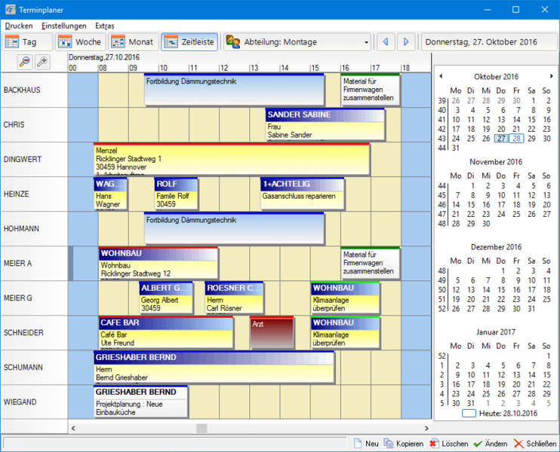
Task: Select the red Arzt appointment block
Action: coord(272,332)
